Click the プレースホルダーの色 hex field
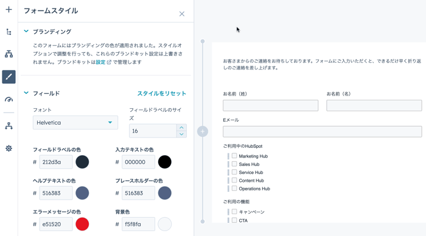426x236 pixels. click(138, 193)
